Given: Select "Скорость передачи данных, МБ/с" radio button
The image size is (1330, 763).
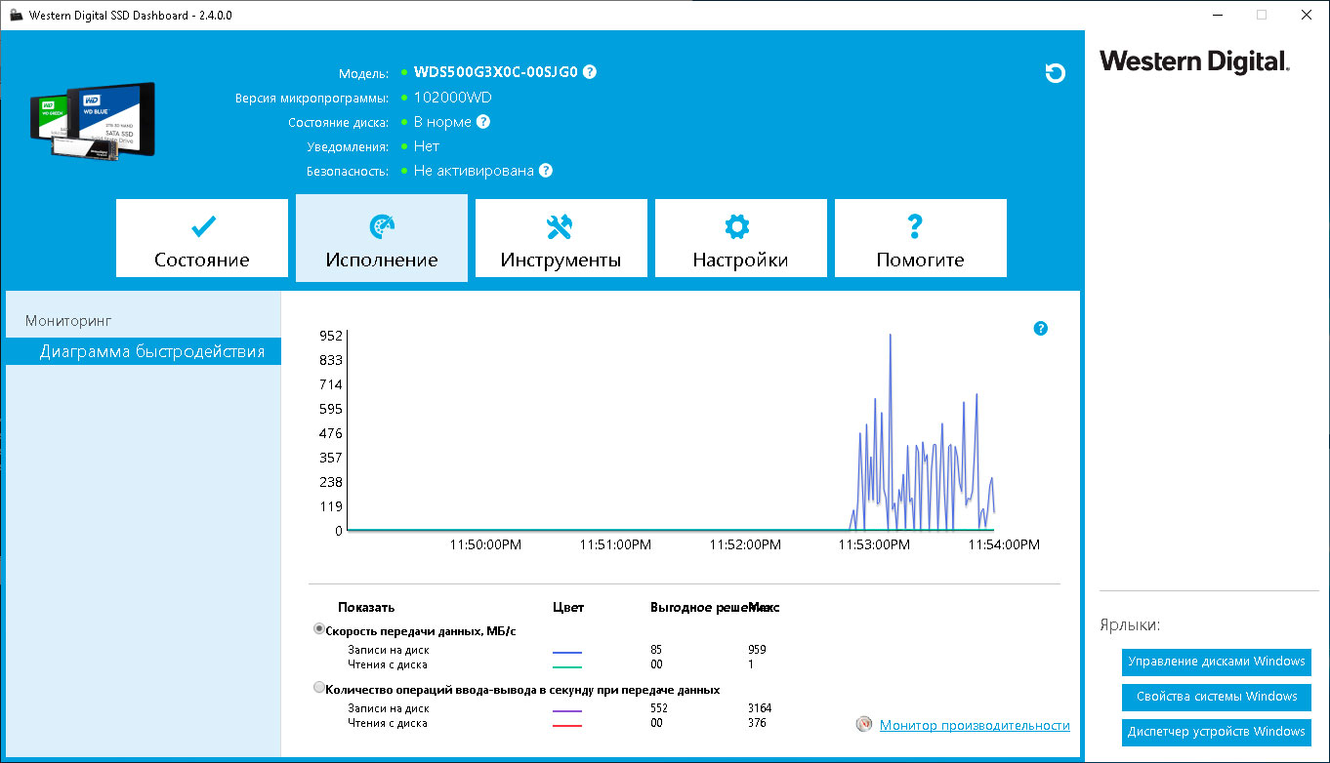Looking at the screenshot, I should [319, 629].
